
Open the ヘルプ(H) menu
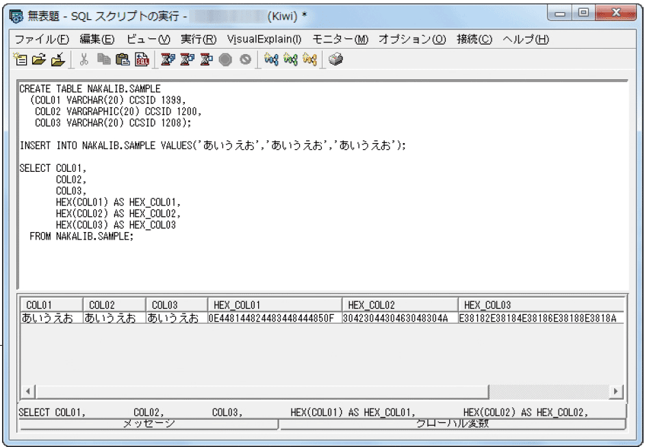(526, 39)
